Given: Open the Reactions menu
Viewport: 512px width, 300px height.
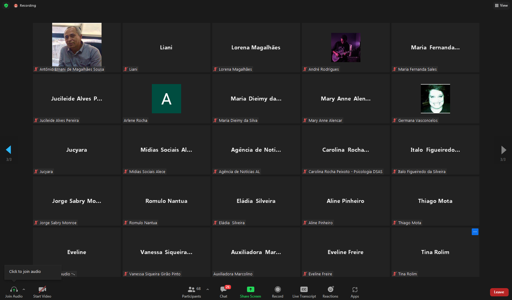Looking at the screenshot, I should [x=330, y=291].
